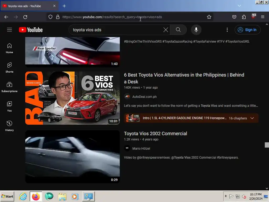
Task: Click the tracking protection shield icon
Action: click(x=50, y=17)
